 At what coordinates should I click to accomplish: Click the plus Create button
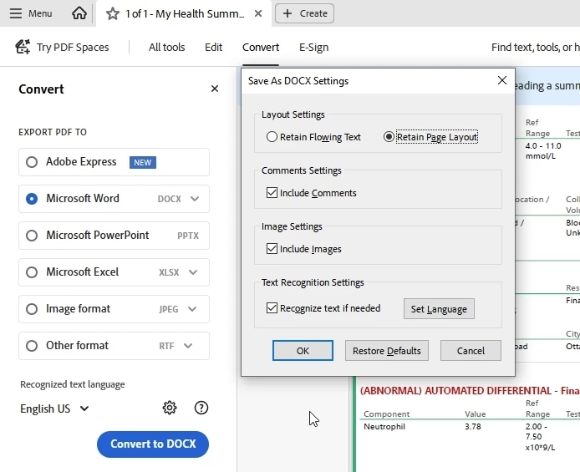(x=304, y=13)
